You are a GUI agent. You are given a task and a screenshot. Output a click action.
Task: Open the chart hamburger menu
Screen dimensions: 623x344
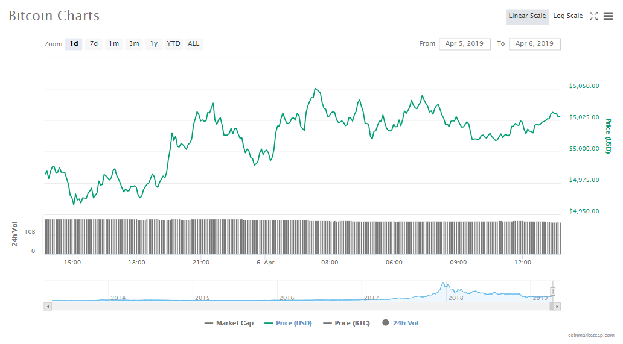coord(608,16)
